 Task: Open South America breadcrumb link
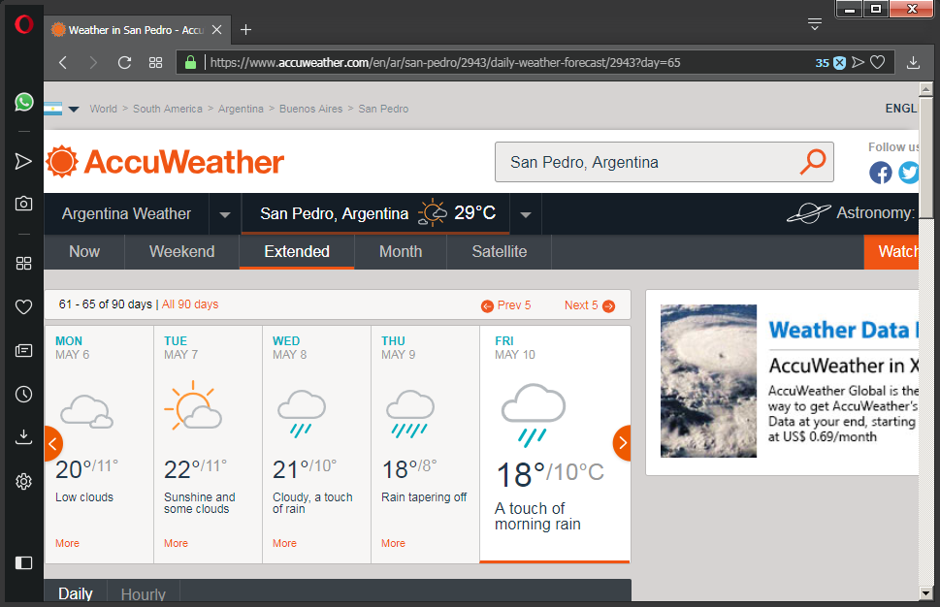(167, 109)
